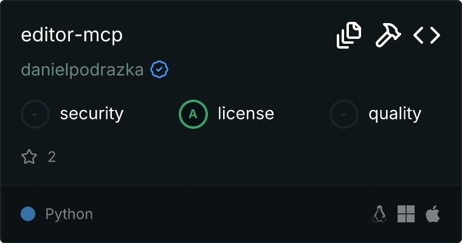462x243 pixels.
Task: Click the blue Python language dot
Action: click(x=28, y=214)
